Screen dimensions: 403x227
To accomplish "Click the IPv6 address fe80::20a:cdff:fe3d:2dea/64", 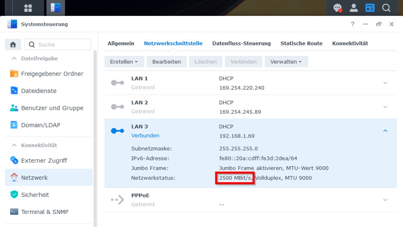I will tap(258, 158).
